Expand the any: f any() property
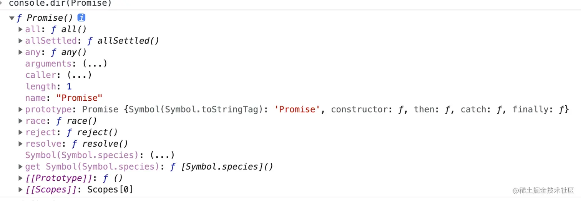 tap(20, 52)
